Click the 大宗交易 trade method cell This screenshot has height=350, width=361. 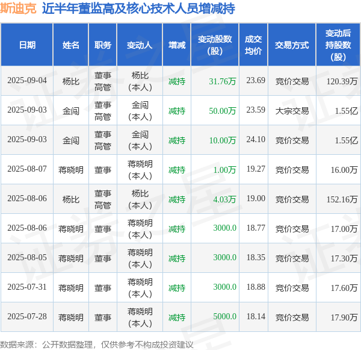click(292, 111)
